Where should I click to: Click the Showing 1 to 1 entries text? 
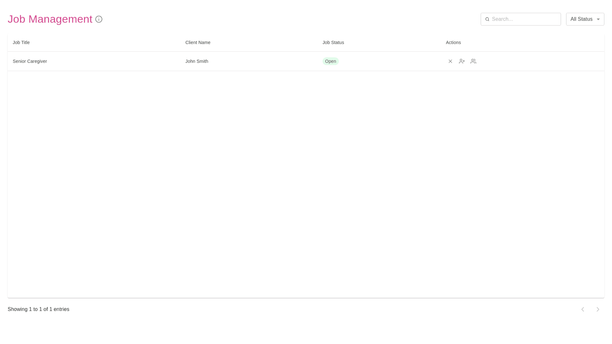pyautogui.click(x=38, y=309)
